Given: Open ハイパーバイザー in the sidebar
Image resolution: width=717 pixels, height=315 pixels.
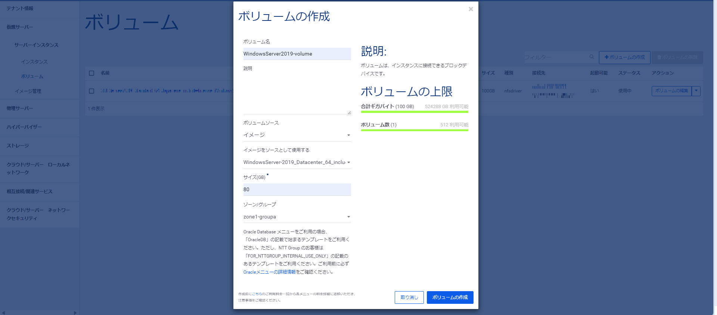Looking at the screenshot, I should (24, 127).
